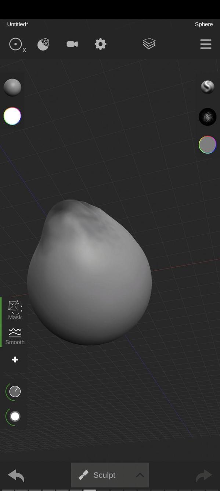The width and height of the screenshot is (220, 491).
Task: Open the stroke falloff curve icon
Action: [208, 87]
